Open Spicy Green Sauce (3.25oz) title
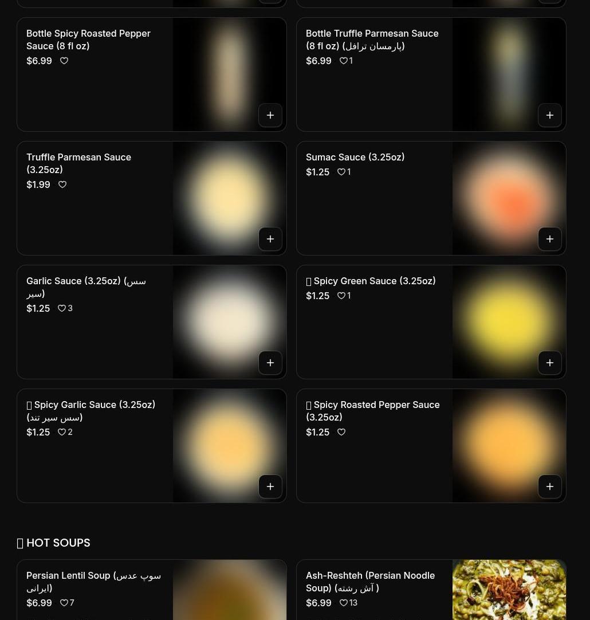The width and height of the screenshot is (590, 620). pyautogui.click(x=371, y=281)
